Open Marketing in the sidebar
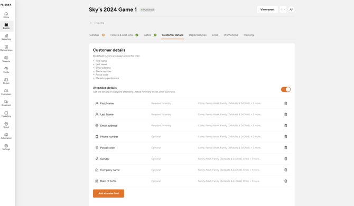This screenshot has width=354, height=206. click(x=6, y=114)
